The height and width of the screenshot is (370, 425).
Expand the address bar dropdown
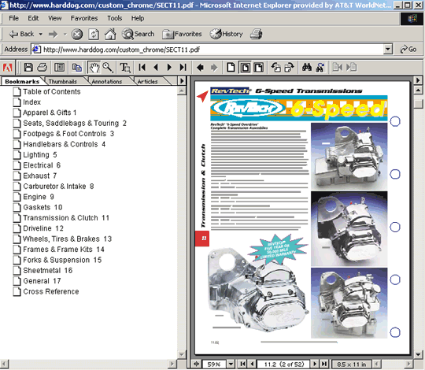point(388,50)
